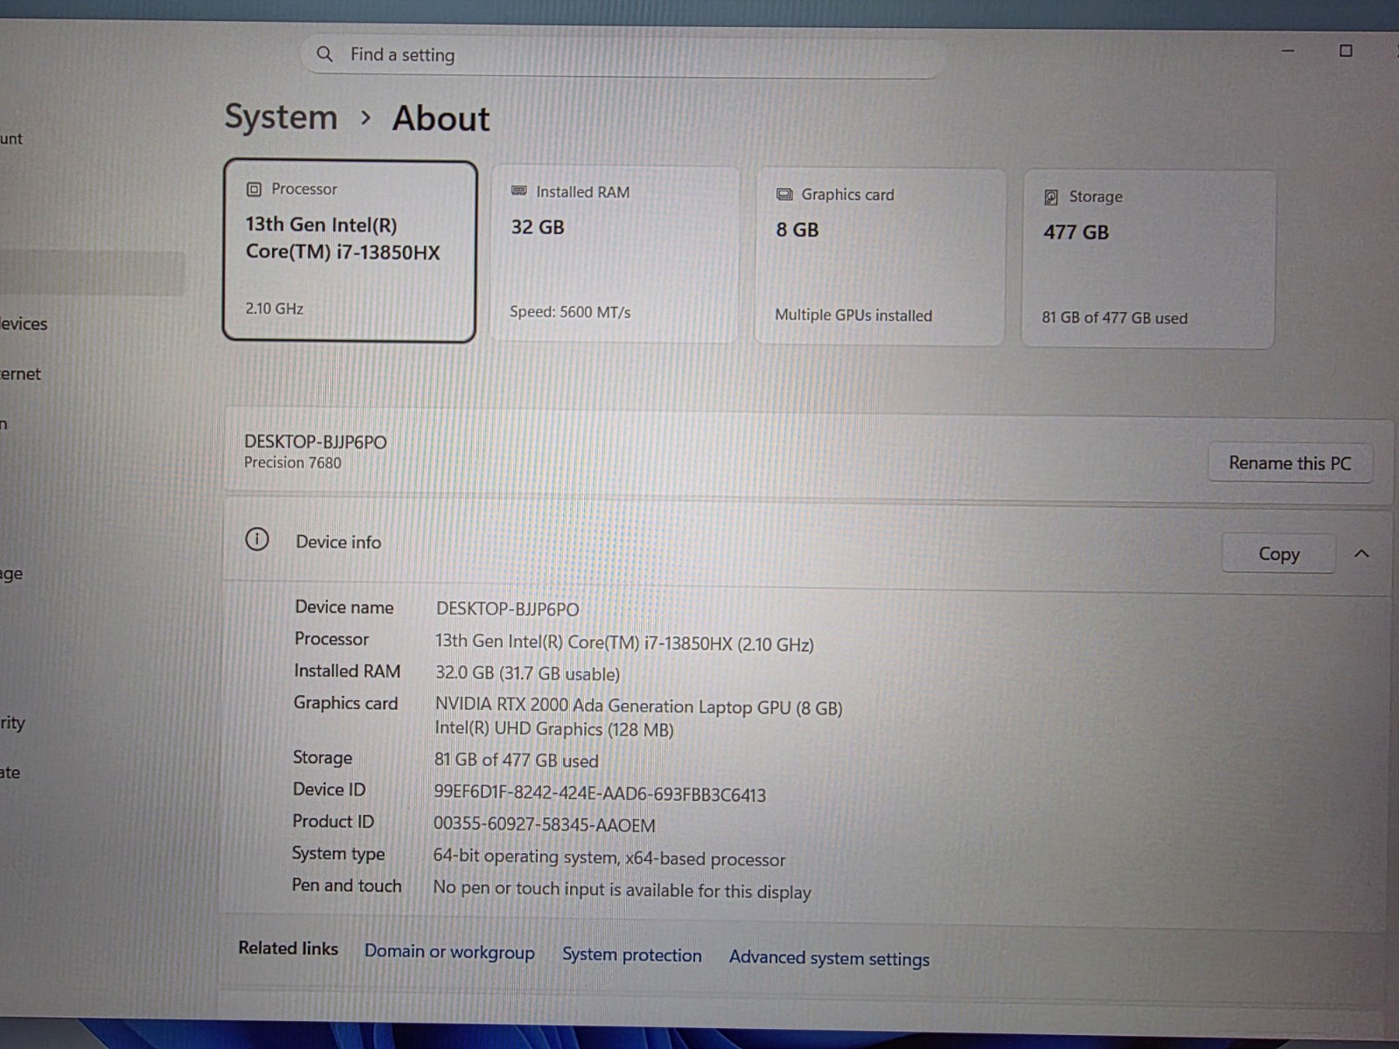Screen dimensions: 1399x1049
Task: Click the Processor chip icon
Action: coord(254,189)
